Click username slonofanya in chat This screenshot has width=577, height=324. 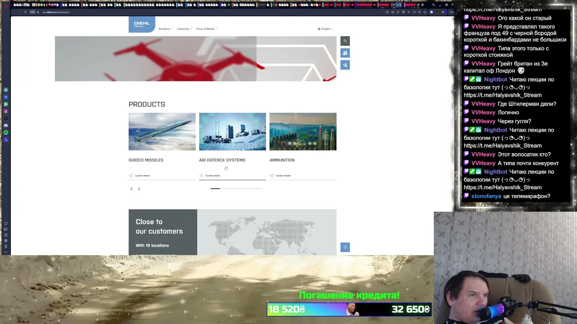tap(486, 196)
